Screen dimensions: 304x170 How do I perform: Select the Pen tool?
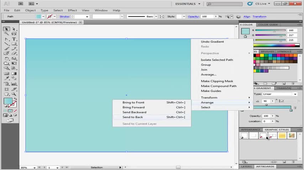coord(6,39)
